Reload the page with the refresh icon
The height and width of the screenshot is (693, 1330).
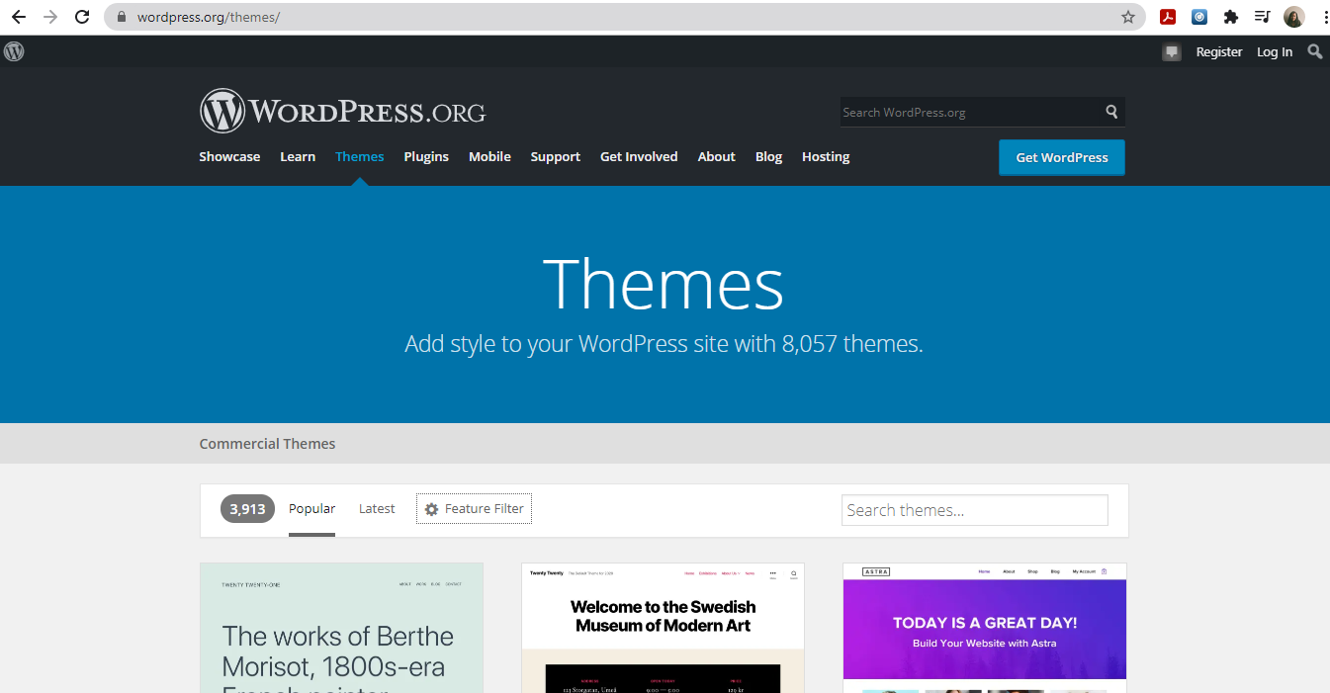(82, 17)
